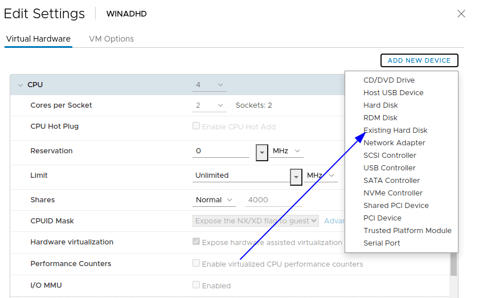
Task: Click the ADD NEW DEVICE button
Action: point(419,60)
